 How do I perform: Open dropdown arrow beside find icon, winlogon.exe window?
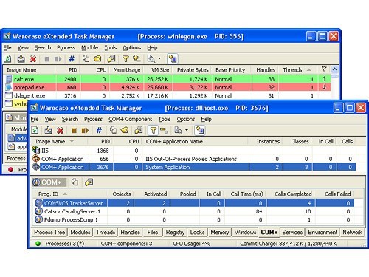pos(159,58)
